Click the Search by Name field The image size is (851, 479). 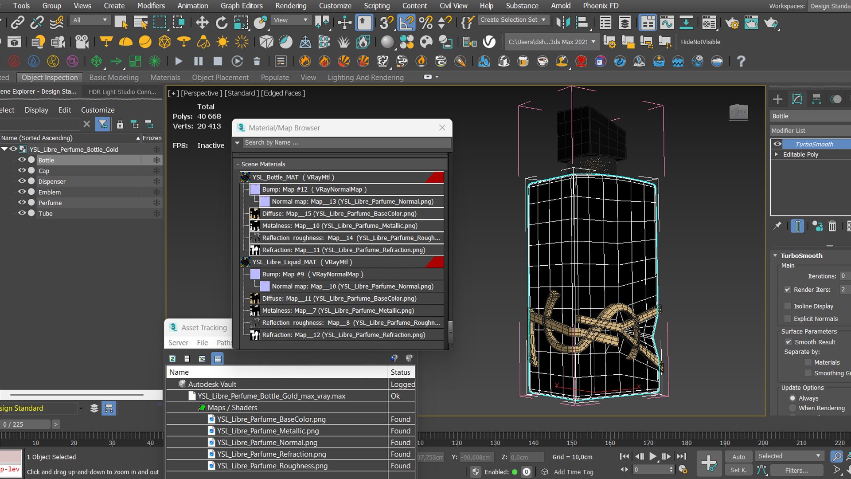pyautogui.click(x=347, y=142)
